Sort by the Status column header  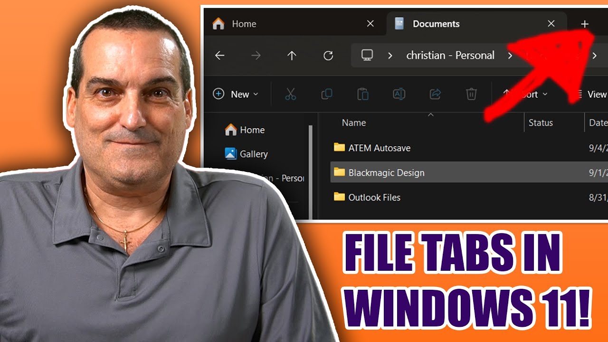[x=541, y=123]
